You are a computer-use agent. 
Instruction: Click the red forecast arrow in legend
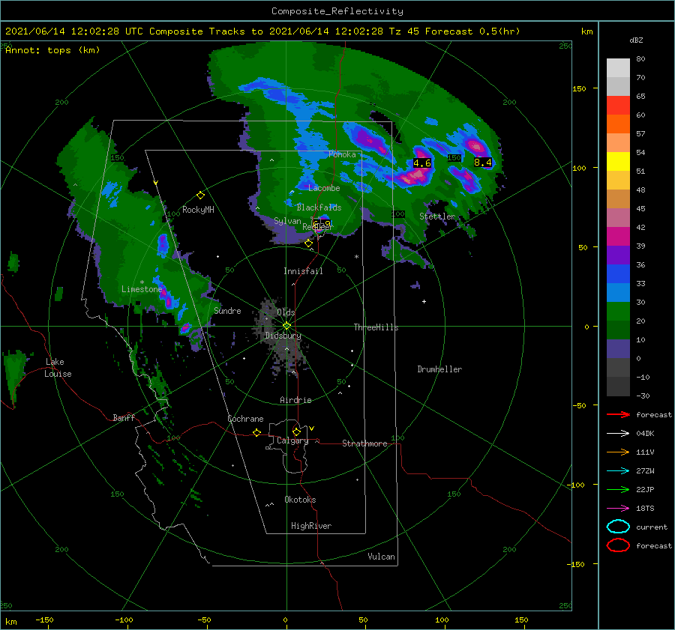point(618,414)
